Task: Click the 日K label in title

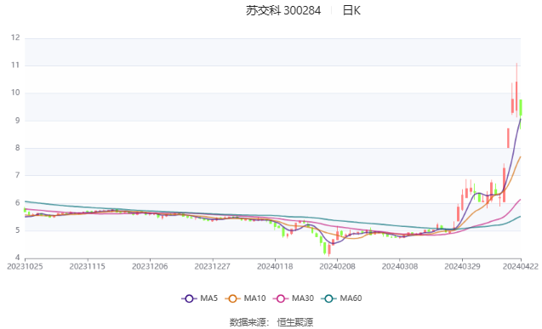Action: pyautogui.click(x=351, y=11)
